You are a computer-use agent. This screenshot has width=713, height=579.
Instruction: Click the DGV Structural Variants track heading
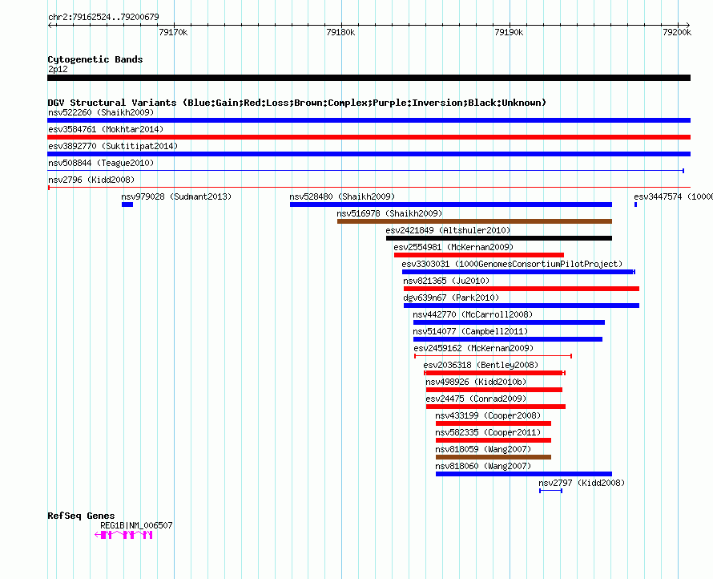point(297,103)
